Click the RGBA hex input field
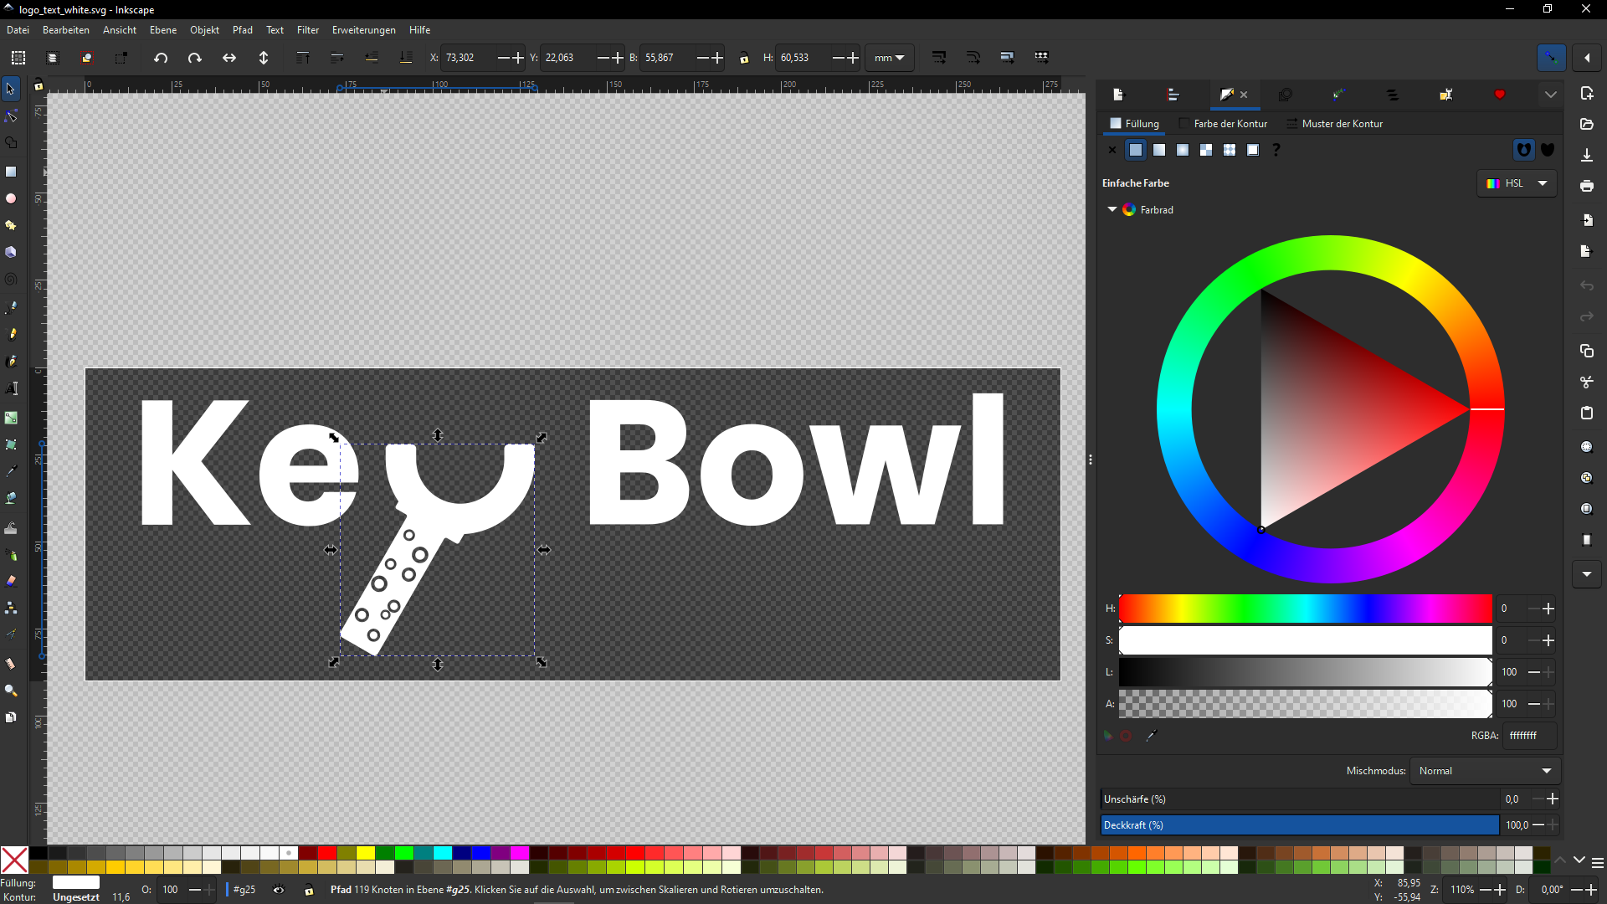 [1529, 736]
